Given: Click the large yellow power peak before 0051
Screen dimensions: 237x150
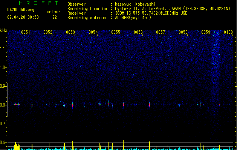Looking at the screenshot, I should (17, 146).
